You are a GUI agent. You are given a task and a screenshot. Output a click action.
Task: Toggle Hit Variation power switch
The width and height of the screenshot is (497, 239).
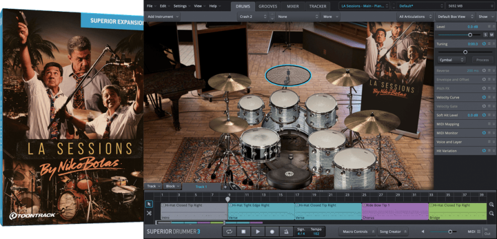pos(484,151)
